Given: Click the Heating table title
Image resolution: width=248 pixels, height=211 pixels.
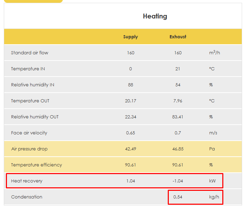Looking at the screenshot, I should pos(155,16).
